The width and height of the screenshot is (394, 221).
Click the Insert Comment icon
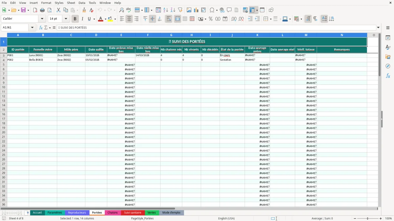tap(229, 10)
